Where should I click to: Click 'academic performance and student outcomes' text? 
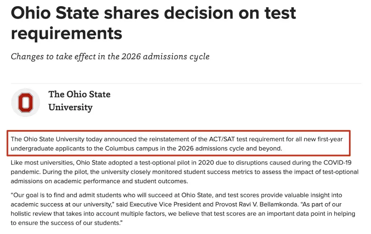[121, 181]
